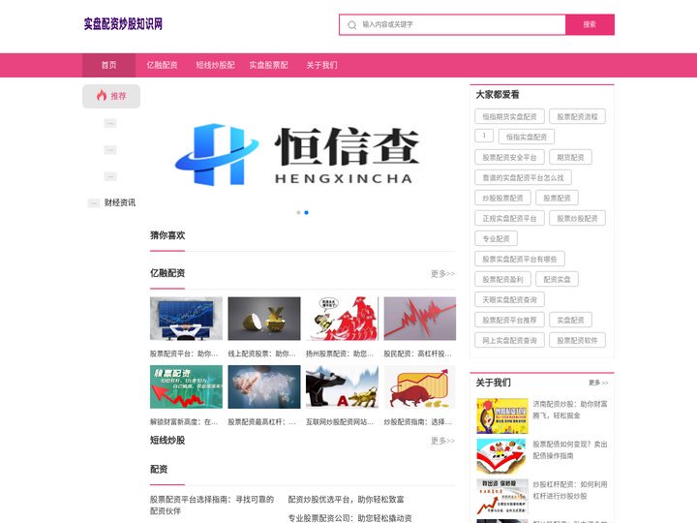Open the 短线炒股配 nav item
The width and height of the screenshot is (697, 523).
(x=215, y=65)
